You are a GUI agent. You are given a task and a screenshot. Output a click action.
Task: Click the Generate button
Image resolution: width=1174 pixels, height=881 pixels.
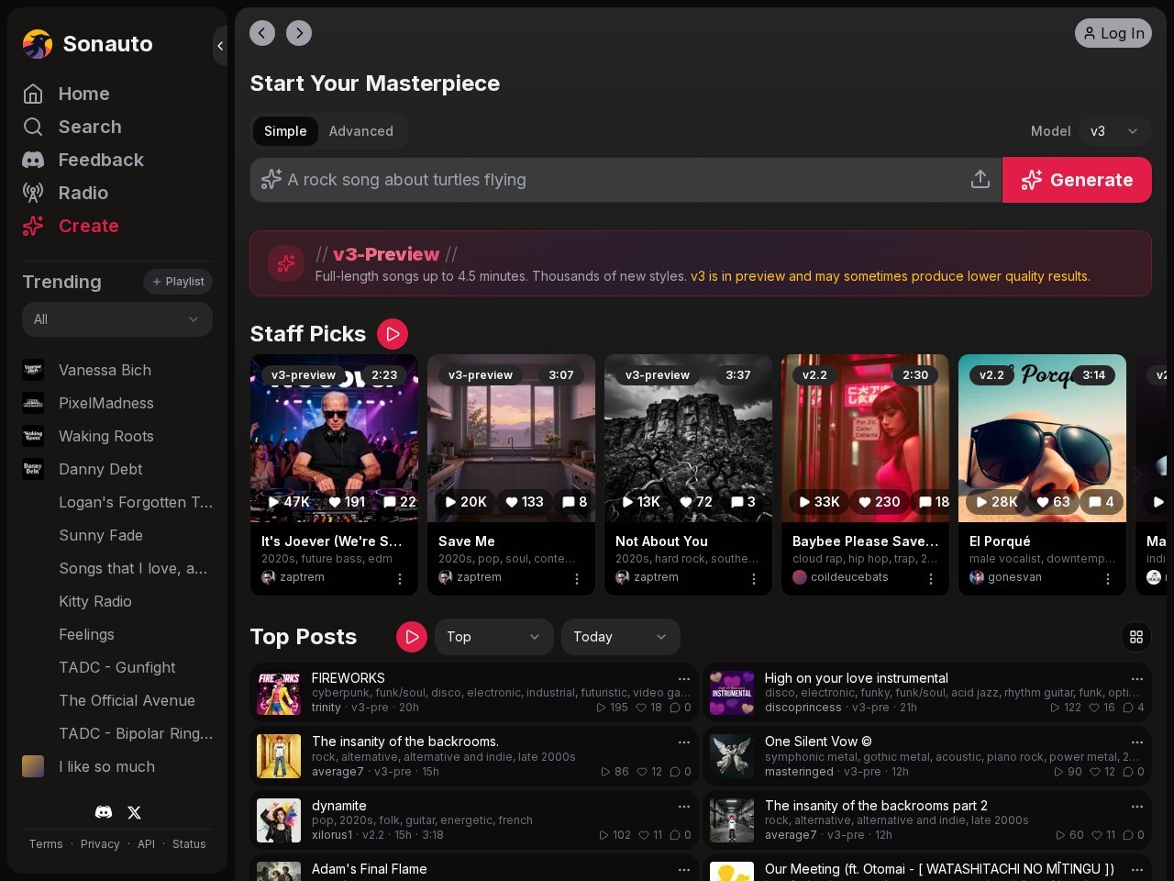(1077, 180)
